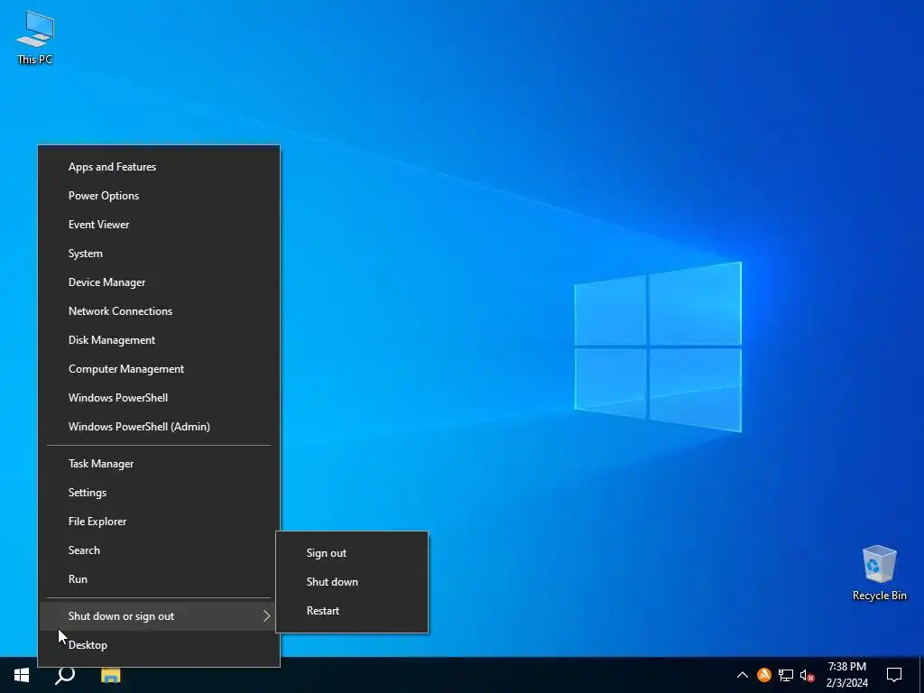The image size is (924, 693).
Task: Select Search in the context menu
Action: pos(159,550)
